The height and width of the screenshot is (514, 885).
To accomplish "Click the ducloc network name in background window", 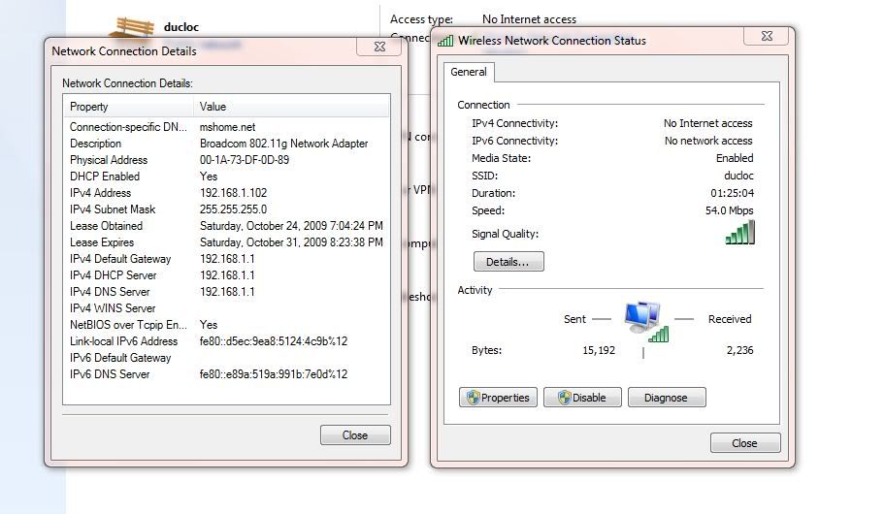I will click(181, 27).
